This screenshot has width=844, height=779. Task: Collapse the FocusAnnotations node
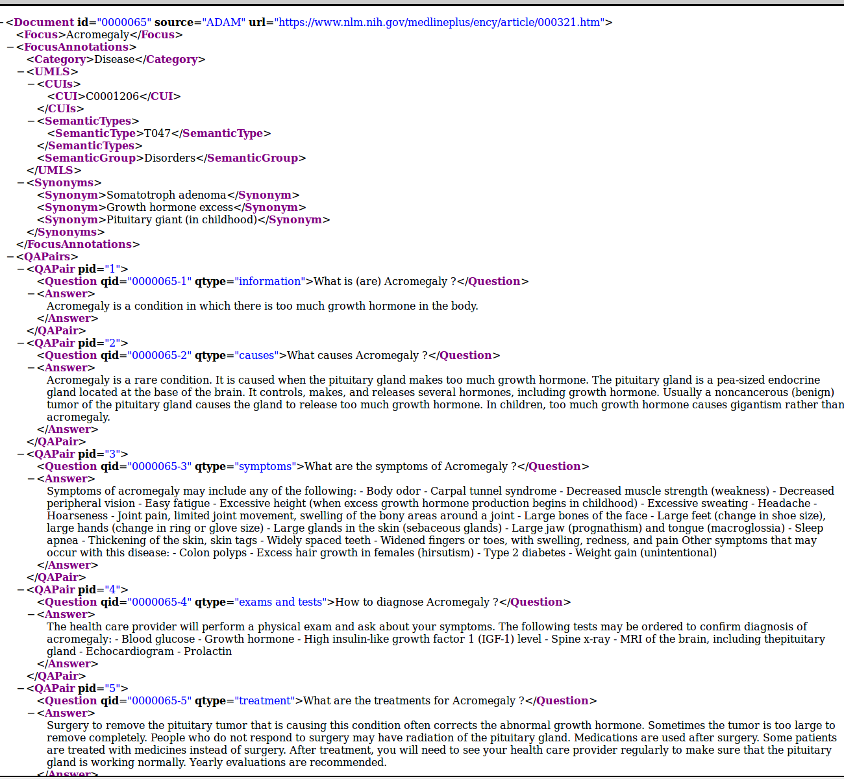[10, 47]
